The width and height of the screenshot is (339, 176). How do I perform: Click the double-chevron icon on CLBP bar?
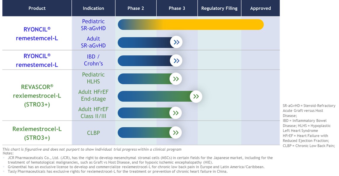point(176,133)
